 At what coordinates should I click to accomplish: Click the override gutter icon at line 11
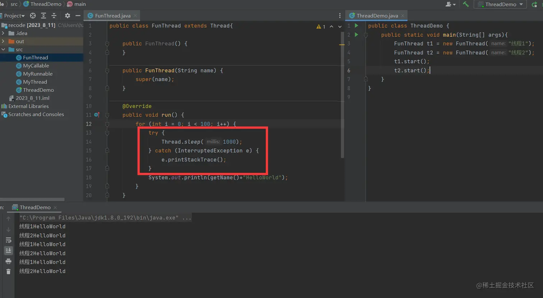tap(97, 115)
